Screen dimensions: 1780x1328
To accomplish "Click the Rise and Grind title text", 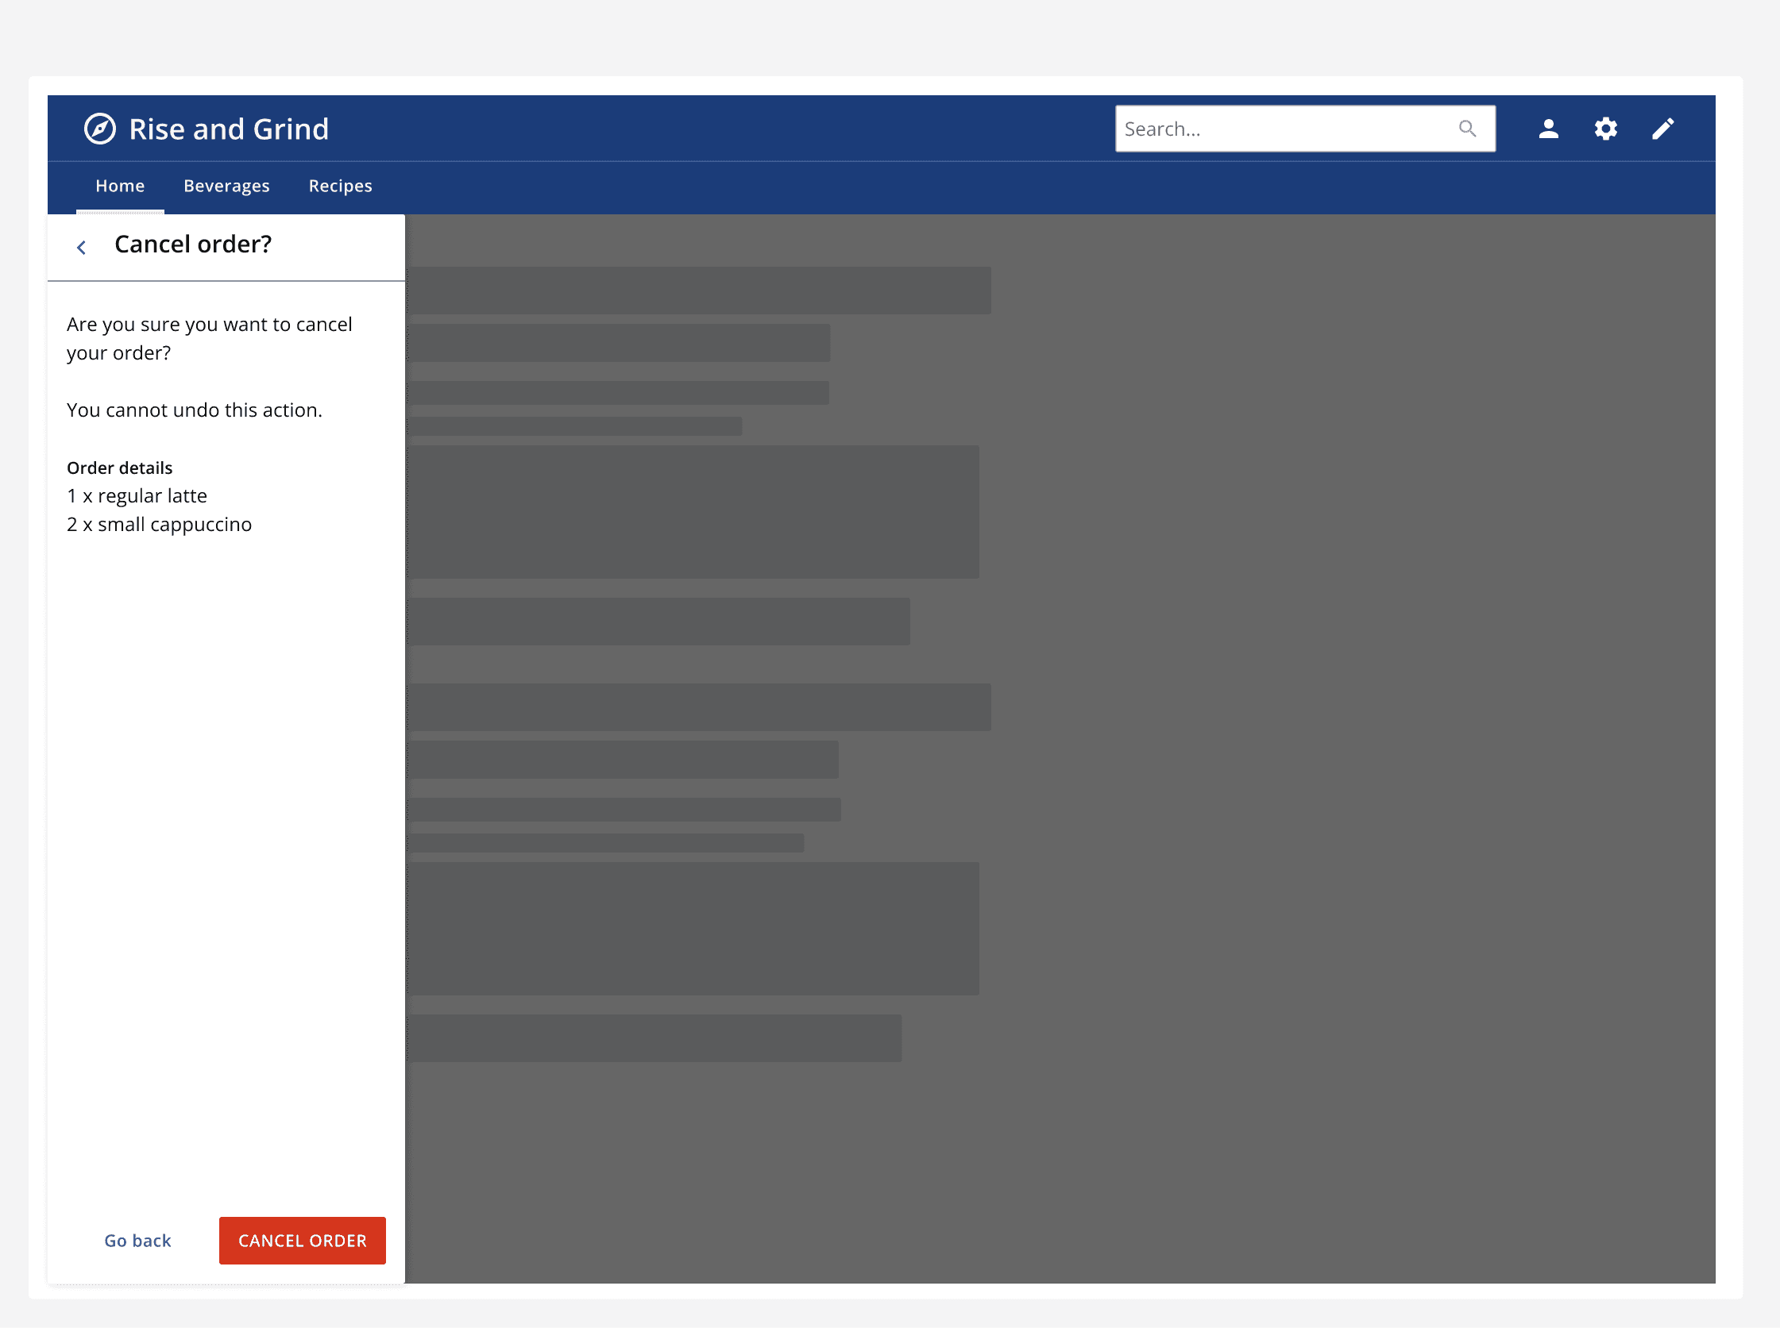I will tap(230, 129).
